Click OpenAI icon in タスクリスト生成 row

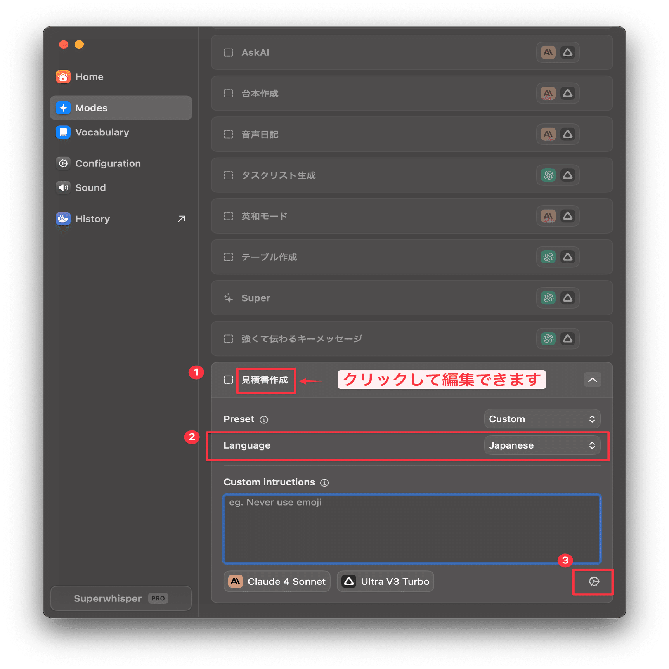pos(548,175)
